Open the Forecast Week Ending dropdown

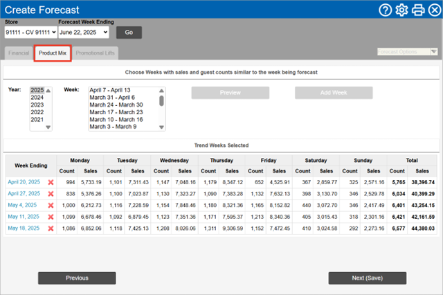(x=84, y=33)
